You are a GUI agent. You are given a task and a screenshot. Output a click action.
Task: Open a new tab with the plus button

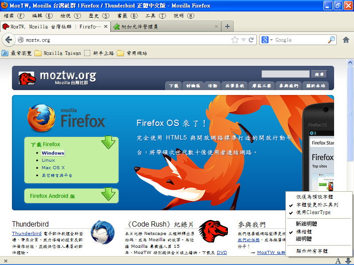(227, 26)
